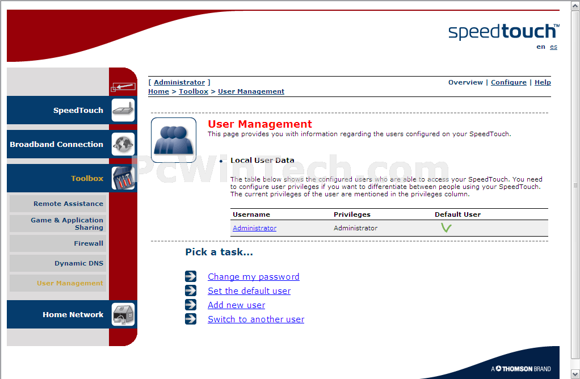The width and height of the screenshot is (580, 379).
Task: Select Dynamic DNS in the sidebar
Action: click(x=58, y=263)
